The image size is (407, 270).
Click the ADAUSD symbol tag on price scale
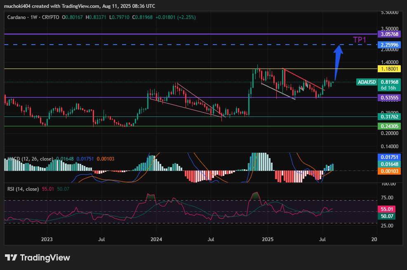click(367, 82)
